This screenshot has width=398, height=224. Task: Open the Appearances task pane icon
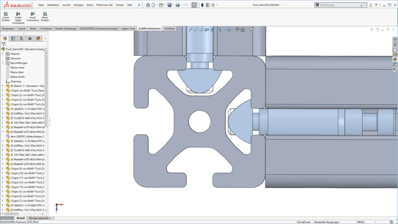click(395, 59)
